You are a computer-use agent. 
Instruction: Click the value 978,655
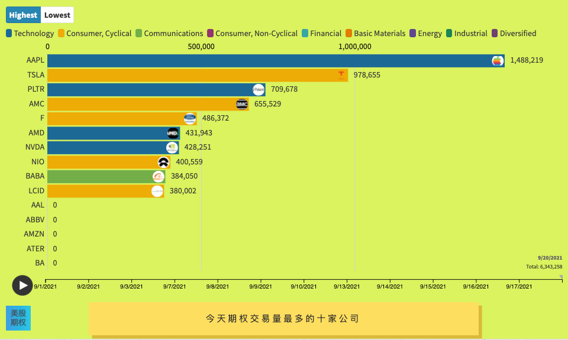(367, 75)
